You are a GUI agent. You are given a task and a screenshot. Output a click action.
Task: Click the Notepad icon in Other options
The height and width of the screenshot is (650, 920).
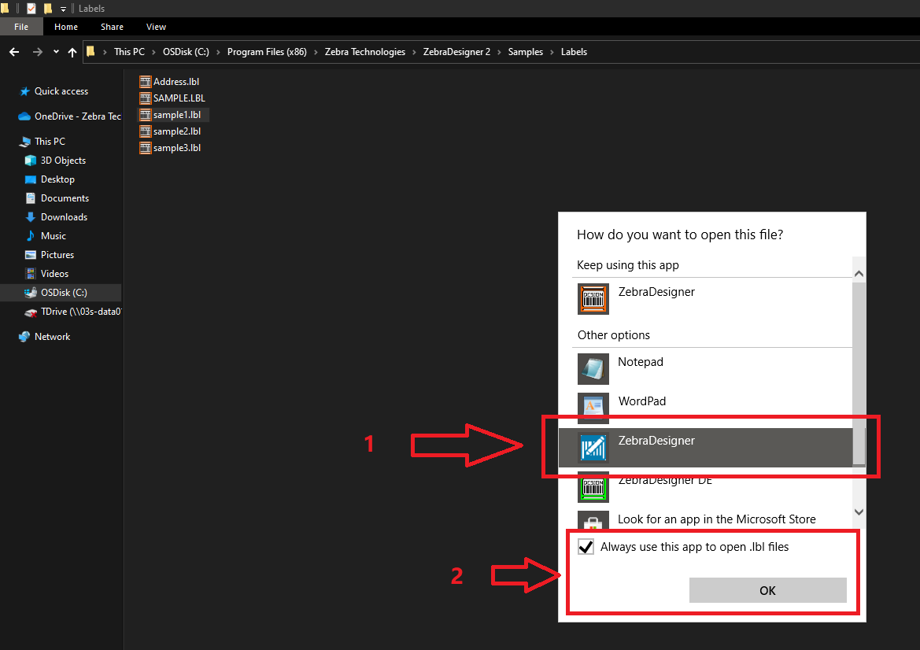tap(593, 369)
